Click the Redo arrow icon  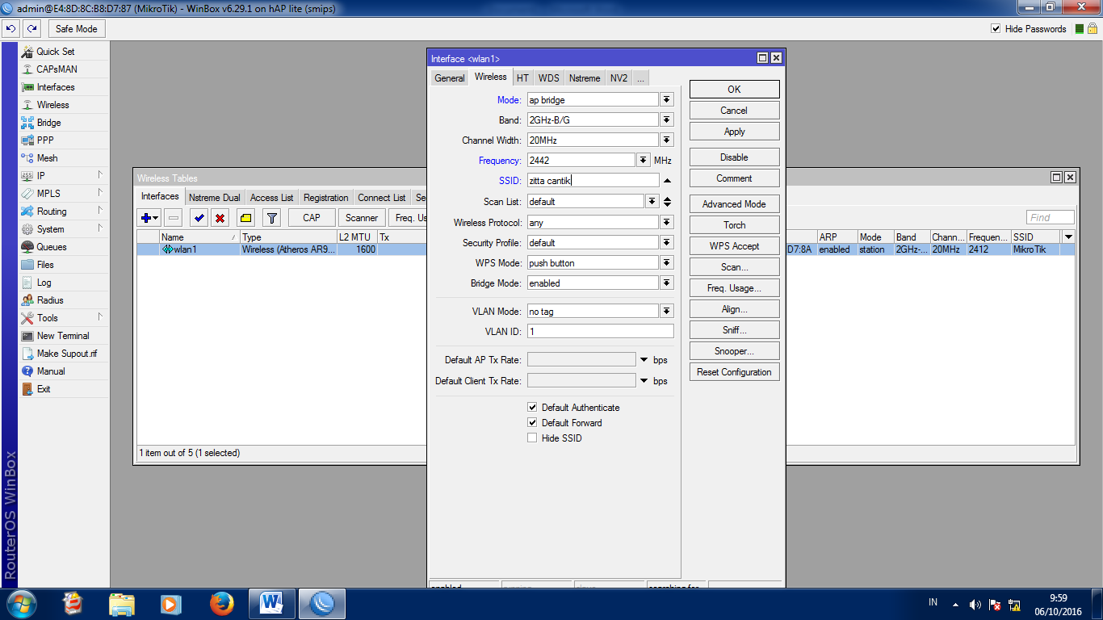(x=32, y=29)
